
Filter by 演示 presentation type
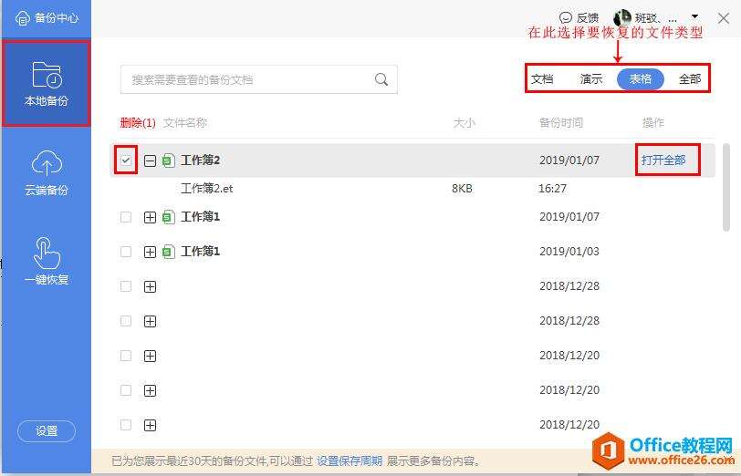[591, 78]
